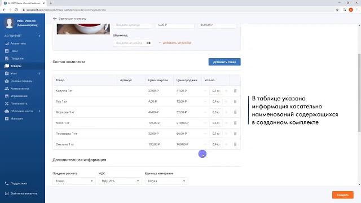Click quantity field of Сметана 1 кг
Image resolution: width=361 pixels, height=203 pixels.
click(x=215, y=144)
